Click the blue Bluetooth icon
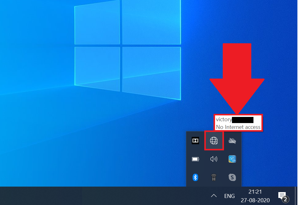This screenshot has width=298, height=205. coord(195,177)
